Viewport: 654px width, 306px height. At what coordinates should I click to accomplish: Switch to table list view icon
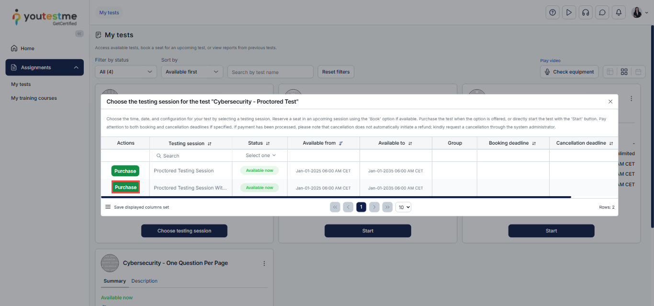610,72
